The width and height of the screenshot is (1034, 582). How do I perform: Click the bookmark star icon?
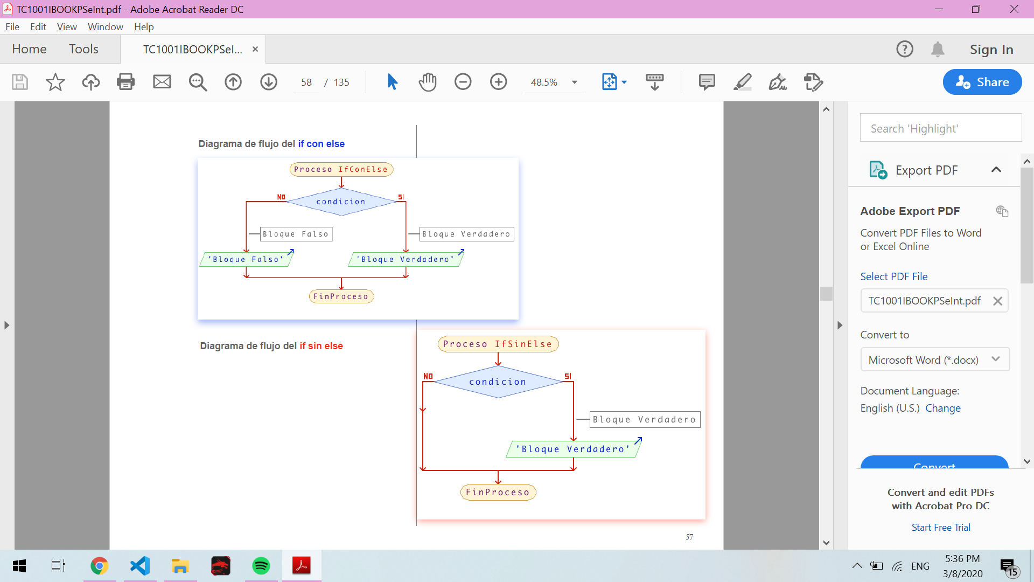pos(55,82)
